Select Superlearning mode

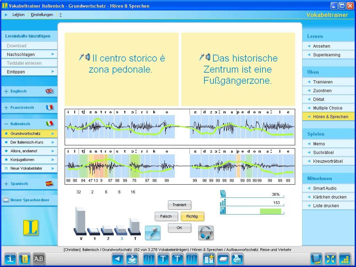[x=329, y=55]
